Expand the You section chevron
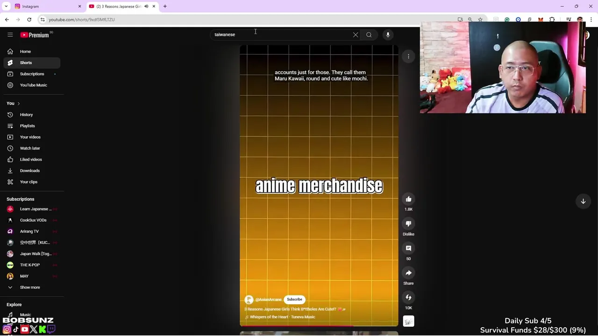Image resolution: width=598 pixels, height=336 pixels. [x=18, y=103]
